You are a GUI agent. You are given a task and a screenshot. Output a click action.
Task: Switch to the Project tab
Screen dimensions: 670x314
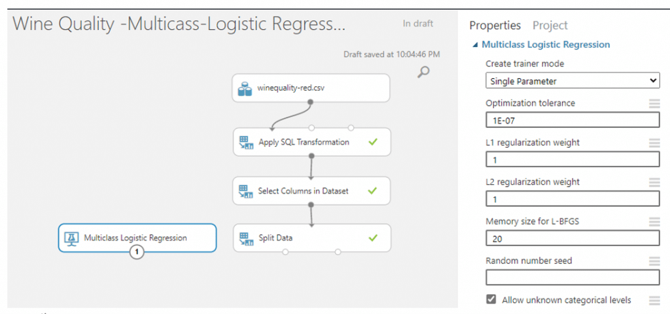click(550, 25)
